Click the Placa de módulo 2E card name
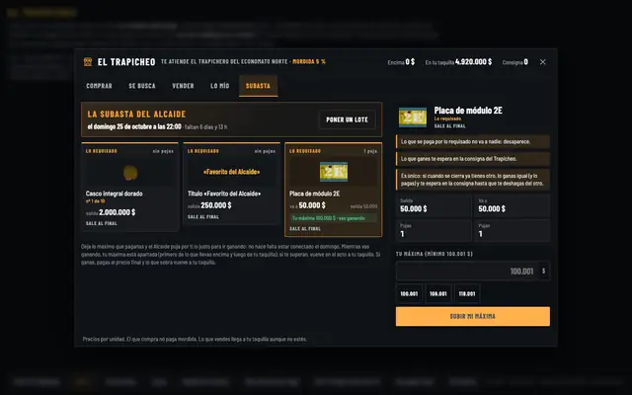 [x=314, y=194]
